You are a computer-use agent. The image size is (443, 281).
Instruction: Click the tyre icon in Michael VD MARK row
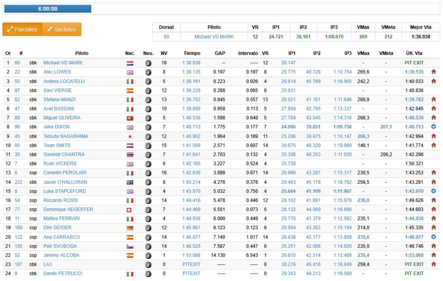(148, 63)
